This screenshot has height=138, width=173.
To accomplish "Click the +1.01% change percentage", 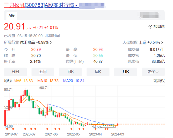I will pyautogui.click(x=51, y=28).
